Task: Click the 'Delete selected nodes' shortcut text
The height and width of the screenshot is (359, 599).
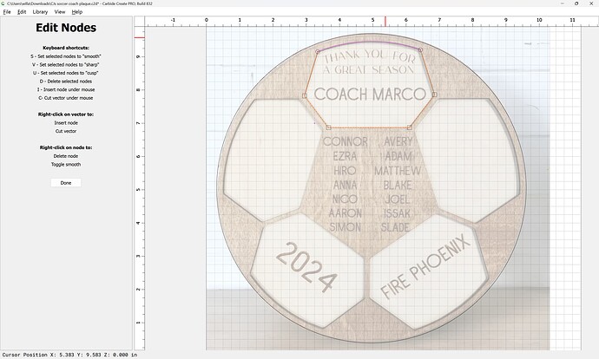Action: point(66,82)
